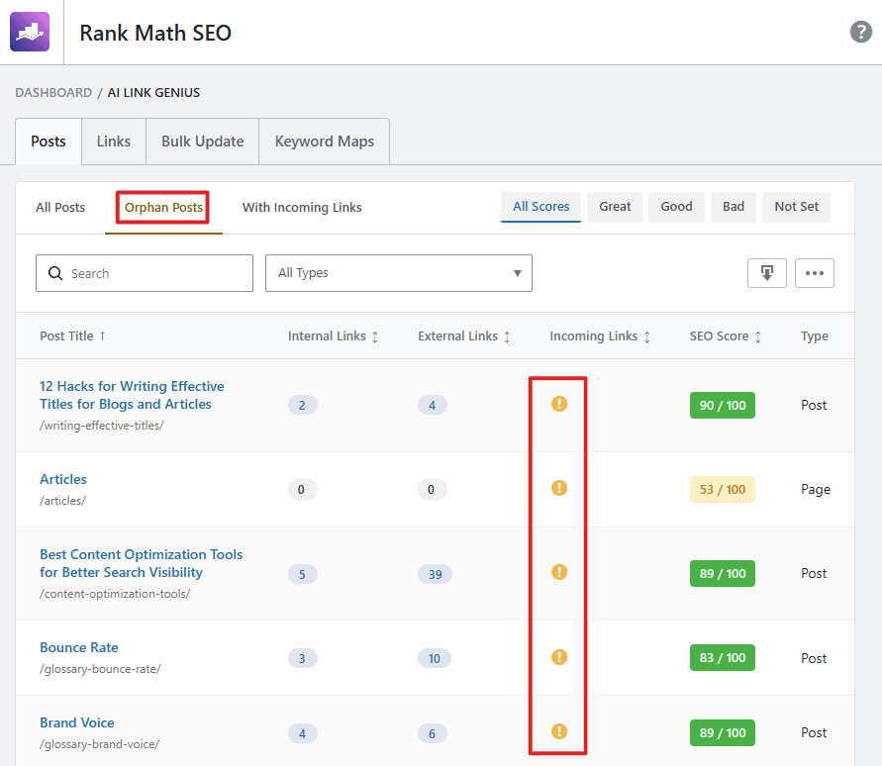
Task: Click external links count 6 for Brand Voice
Action: coord(432,733)
